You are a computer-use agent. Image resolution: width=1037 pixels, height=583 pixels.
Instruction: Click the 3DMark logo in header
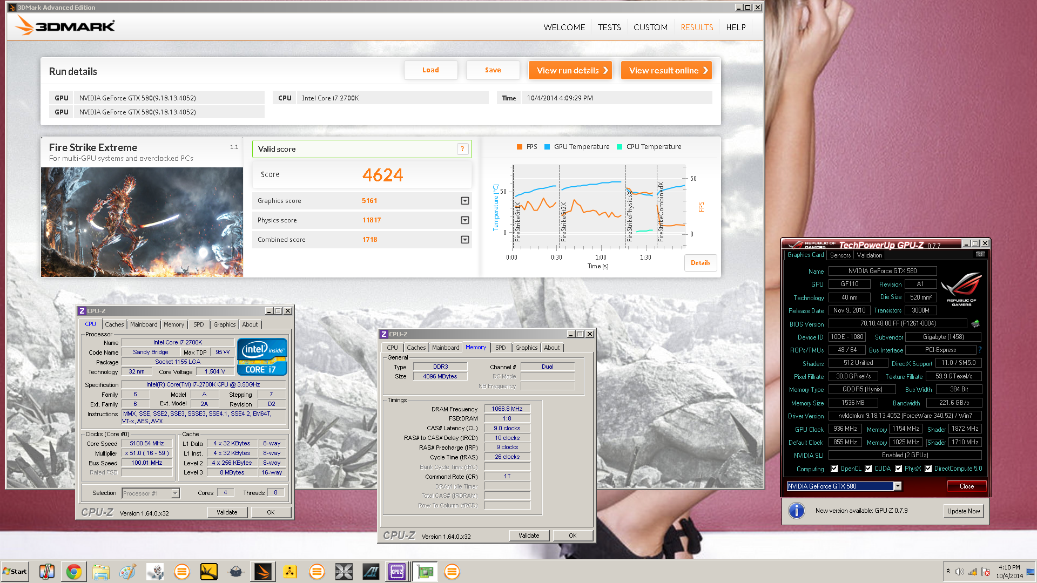tap(65, 25)
